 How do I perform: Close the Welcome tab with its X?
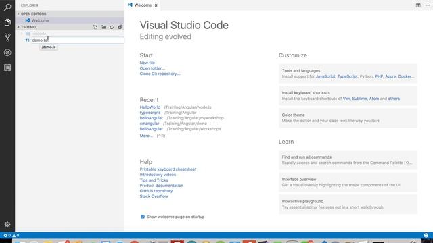point(156,5)
